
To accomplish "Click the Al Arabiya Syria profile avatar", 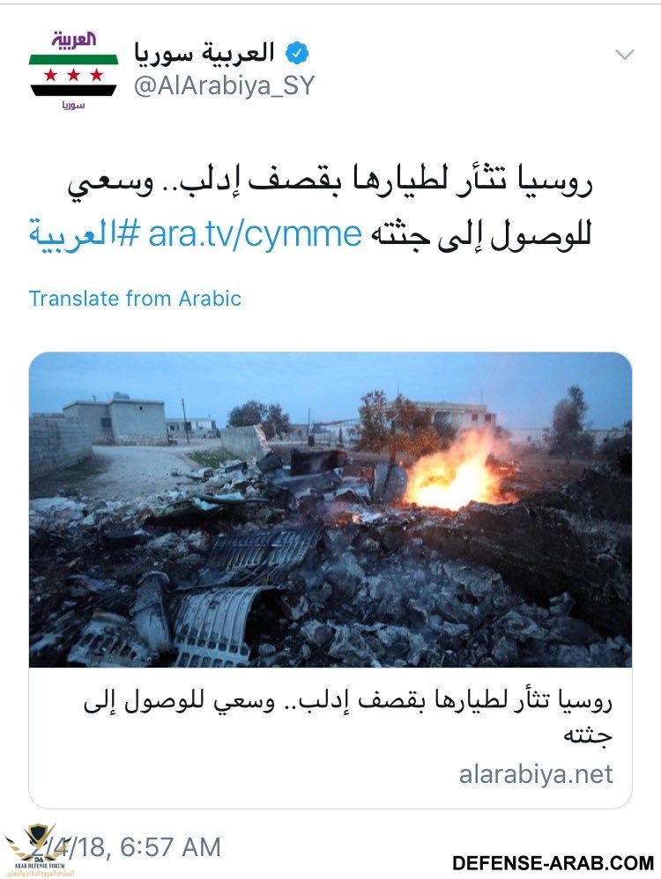I will 73,70.
